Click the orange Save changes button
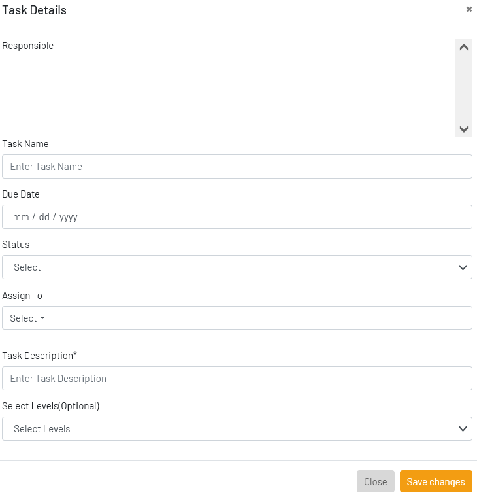This screenshot has height=499, width=477. pos(436,481)
